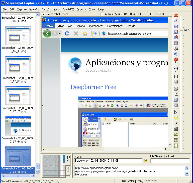The height and width of the screenshot is (183, 193).
Task: Click the SELECT zoom option
Action: pyautogui.click(x=142, y=14)
